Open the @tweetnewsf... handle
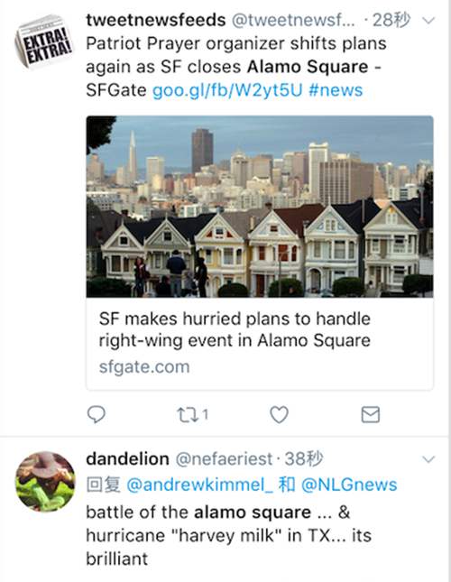 pos(293,21)
